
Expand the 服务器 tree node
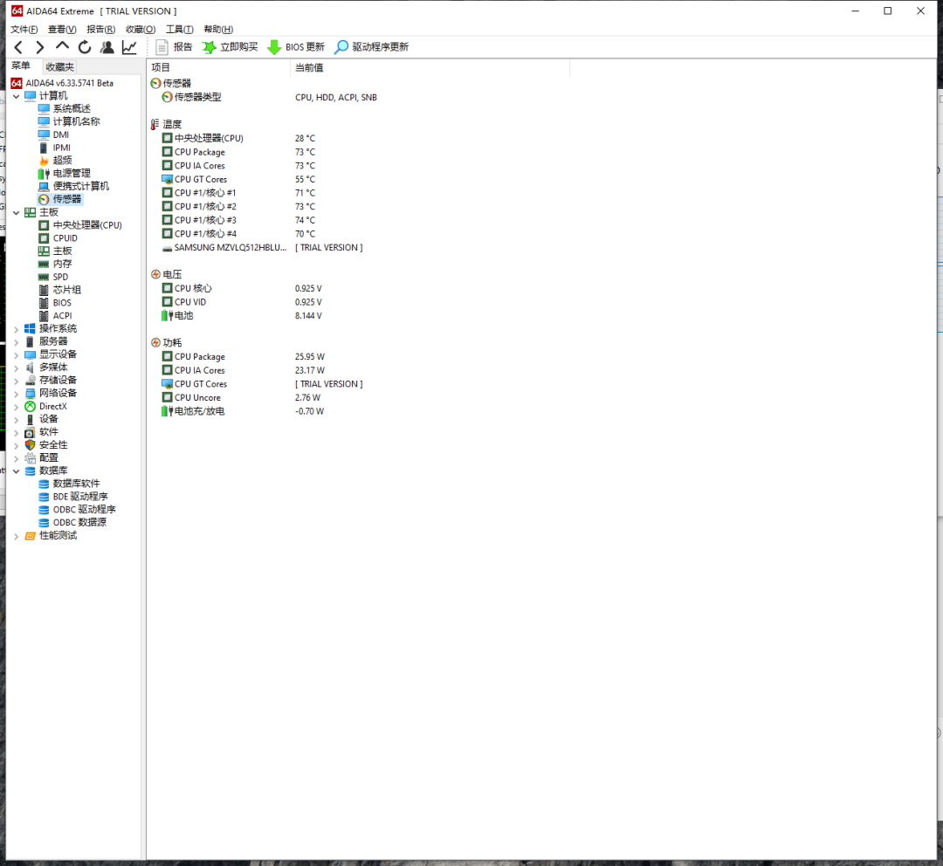click(17, 342)
